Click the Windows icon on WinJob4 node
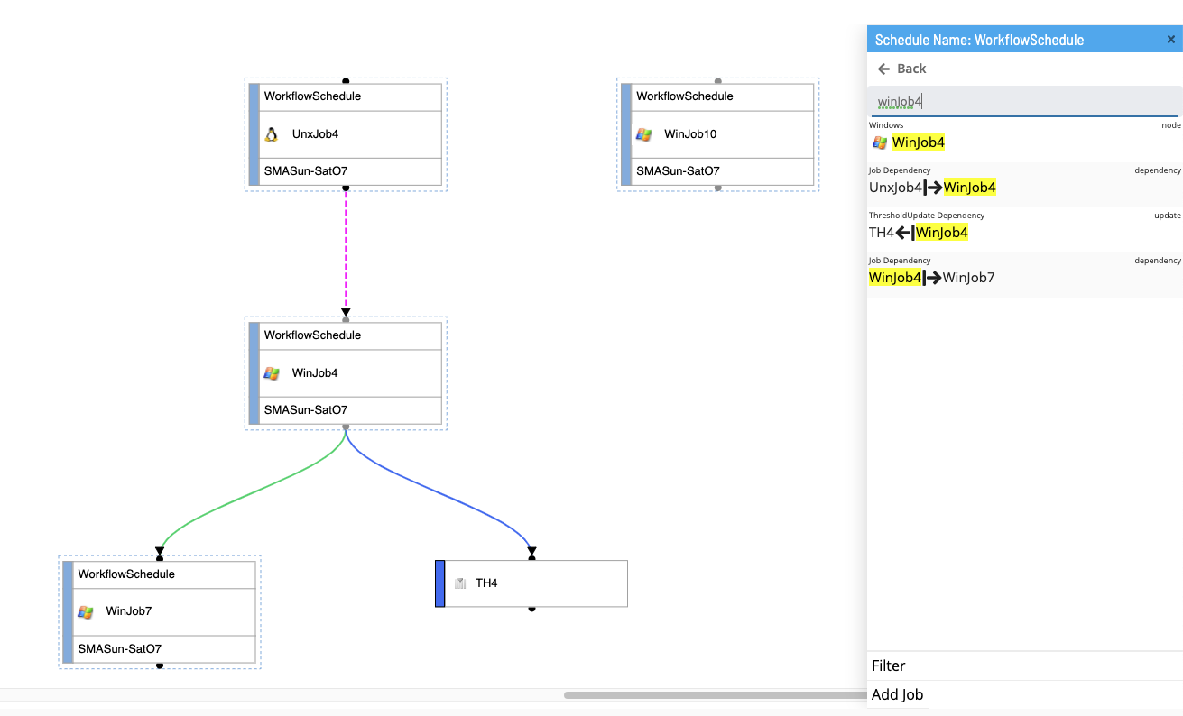 272,373
